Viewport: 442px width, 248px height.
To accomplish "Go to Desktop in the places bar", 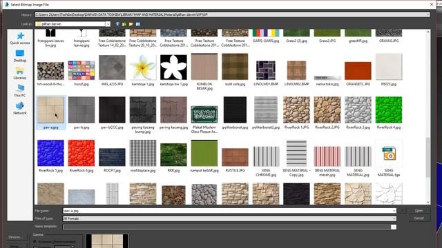I will [x=20, y=56].
